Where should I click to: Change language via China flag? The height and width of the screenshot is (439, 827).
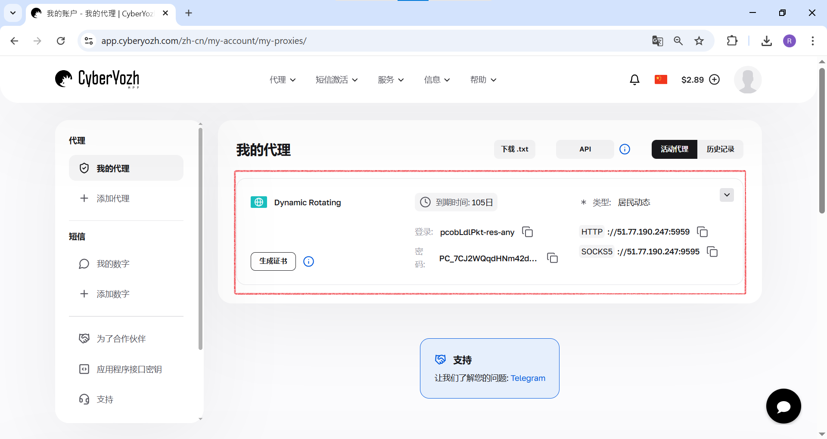point(660,80)
